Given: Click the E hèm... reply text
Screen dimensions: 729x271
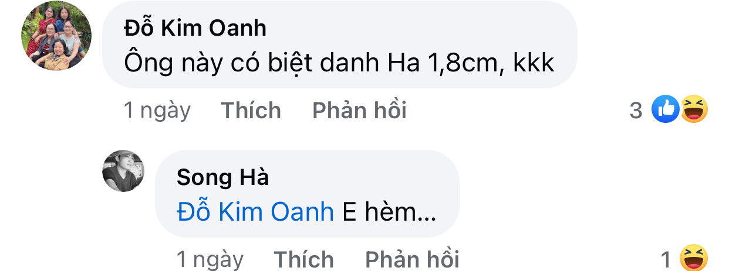Looking at the screenshot, I should tap(389, 212).
